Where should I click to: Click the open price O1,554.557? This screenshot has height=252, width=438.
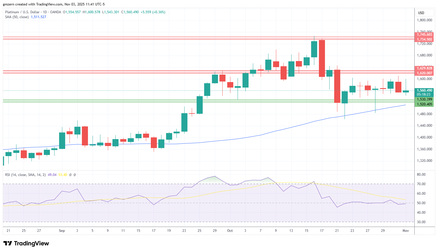[x=72, y=12]
